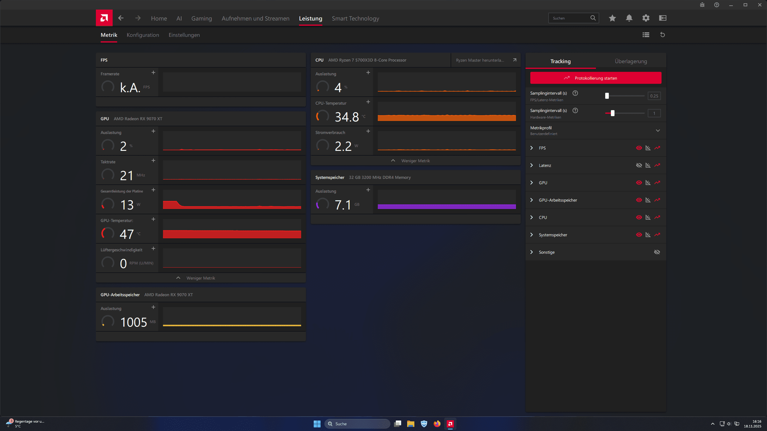Switch to the Überlagerung tab
This screenshot has width=767, height=431.
631,61
